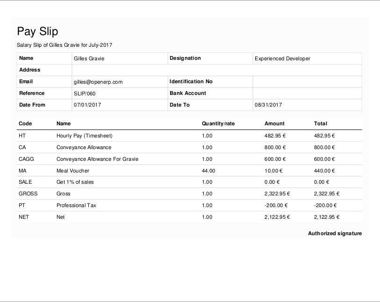Screen dimensions: 380x302
Task: Click the Get 1% of sales line
Action: click(75, 182)
